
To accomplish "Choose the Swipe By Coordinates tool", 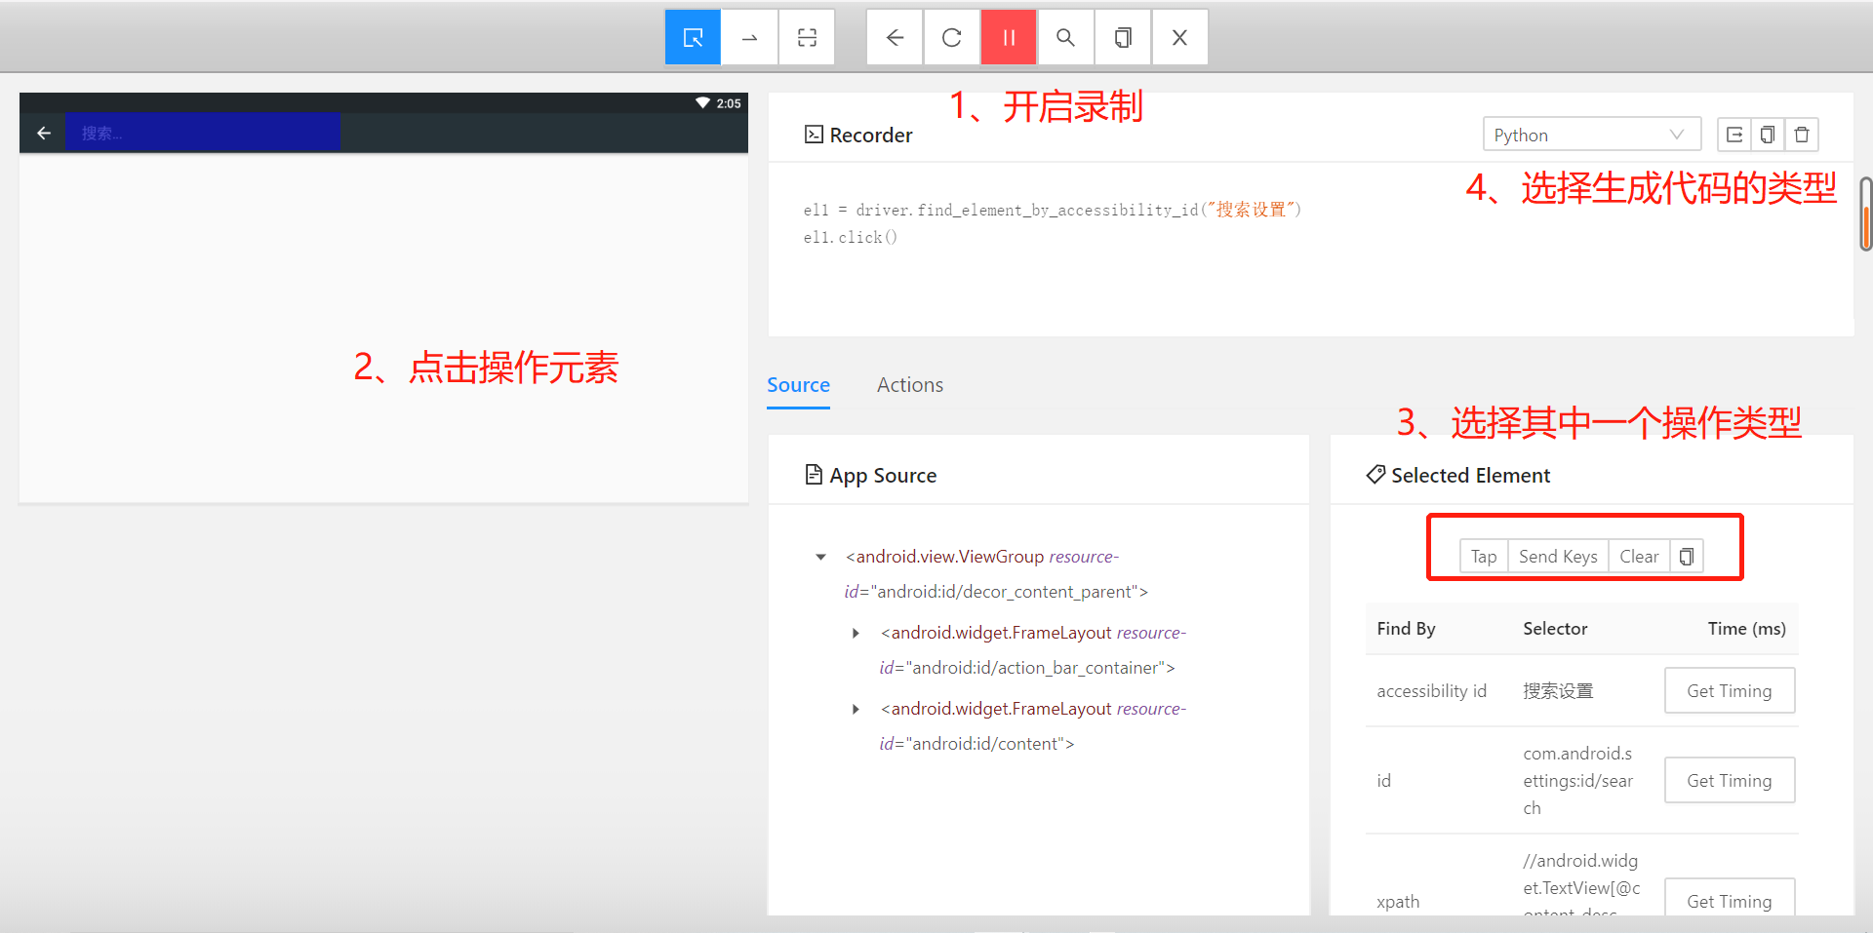I will pyautogui.click(x=749, y=37).
